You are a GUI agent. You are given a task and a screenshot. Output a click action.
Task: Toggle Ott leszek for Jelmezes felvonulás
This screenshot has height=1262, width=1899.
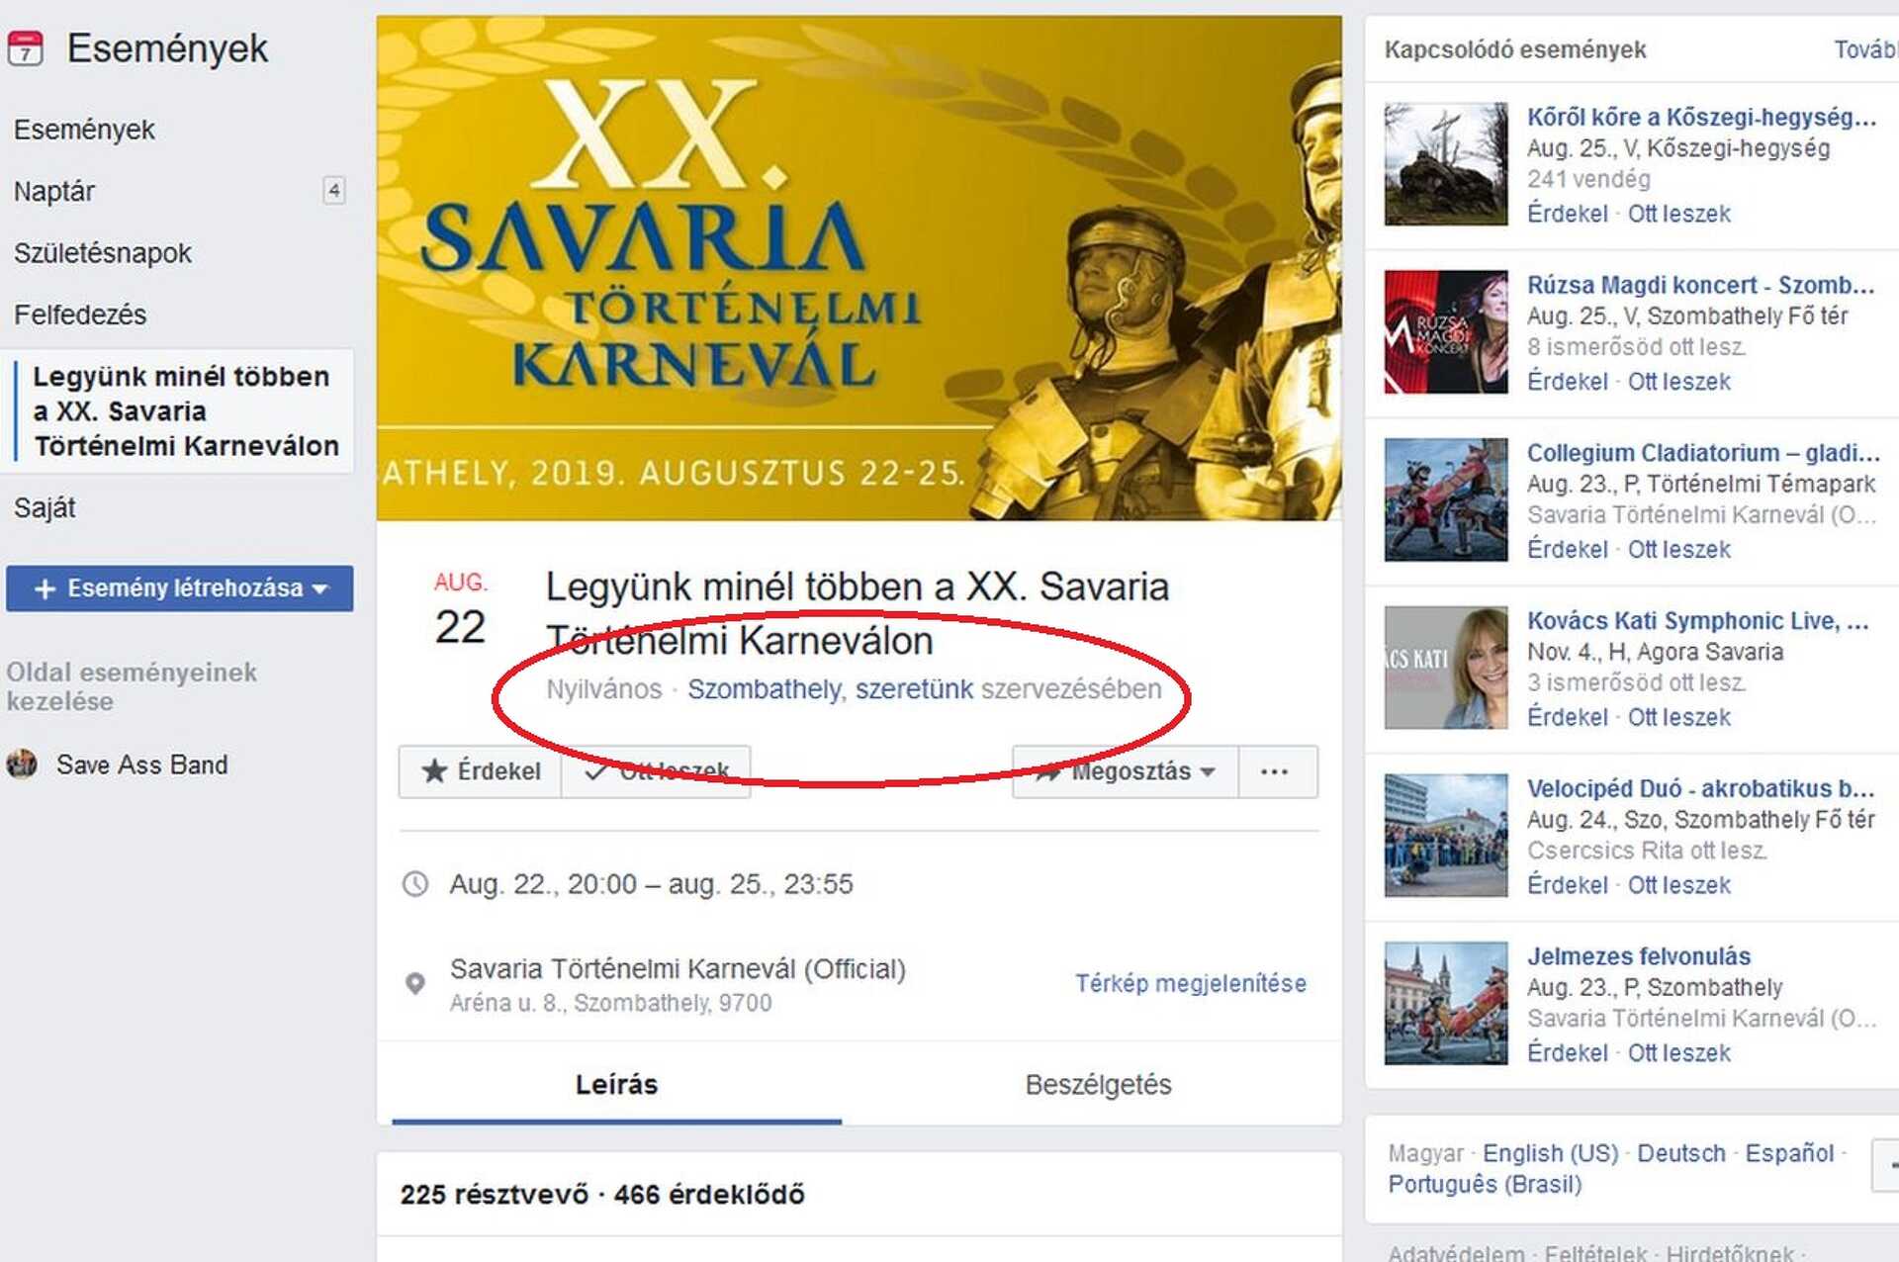(1678, 1053)
